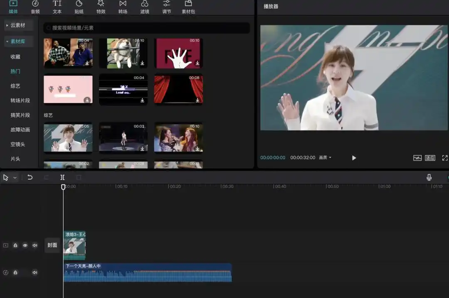Open the 搞笑片段 category link
The image size is (449, 298).
coord(20,115)
